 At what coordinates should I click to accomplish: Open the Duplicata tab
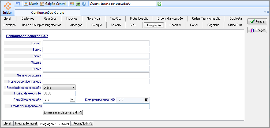tap(235, 19)
